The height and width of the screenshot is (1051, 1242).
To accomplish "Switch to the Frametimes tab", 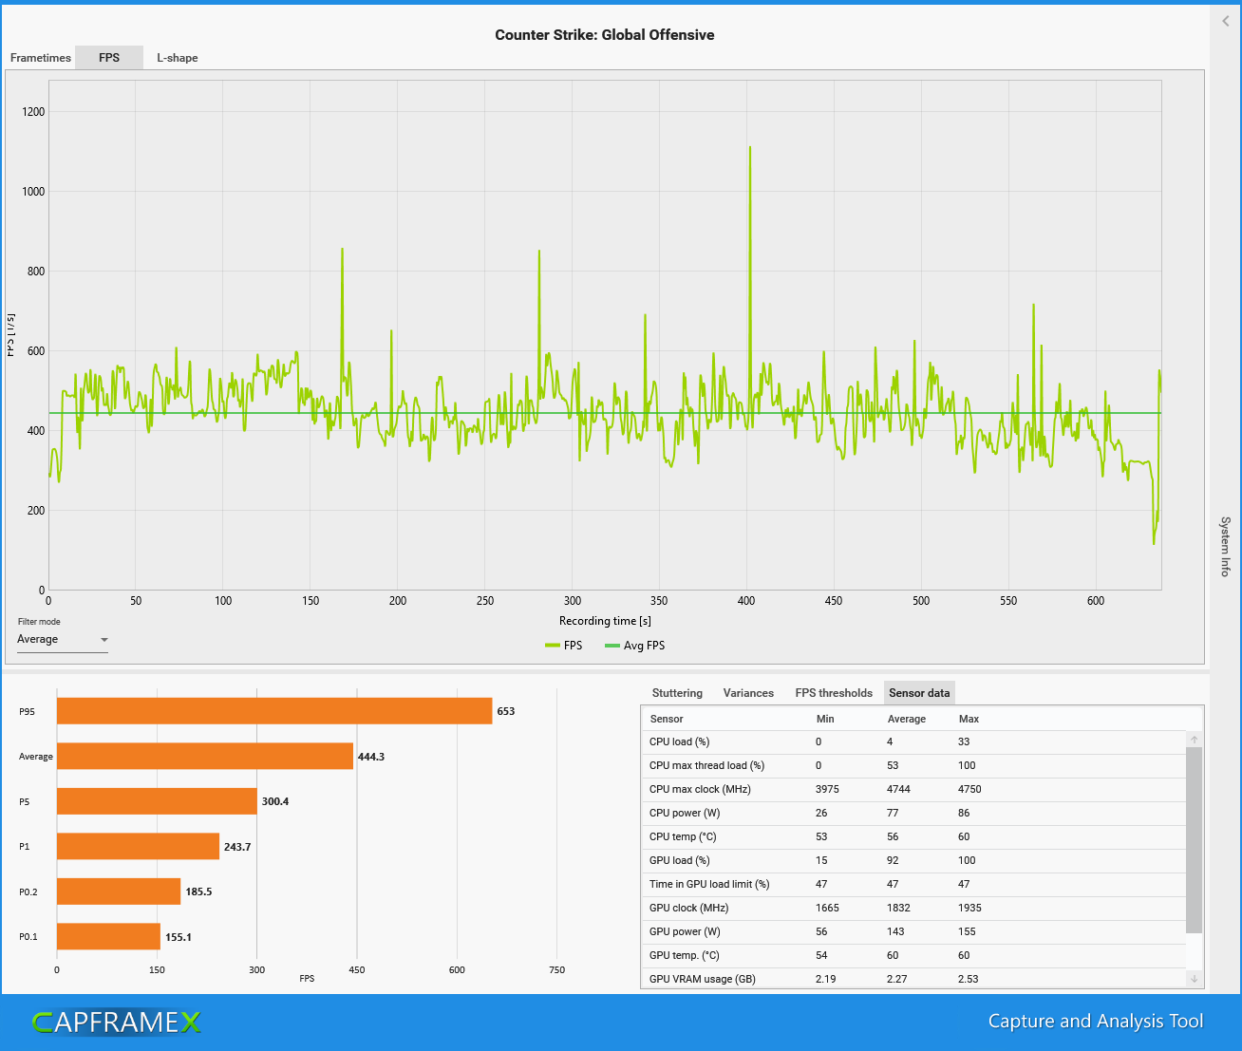I will click(x=40, y=58).
